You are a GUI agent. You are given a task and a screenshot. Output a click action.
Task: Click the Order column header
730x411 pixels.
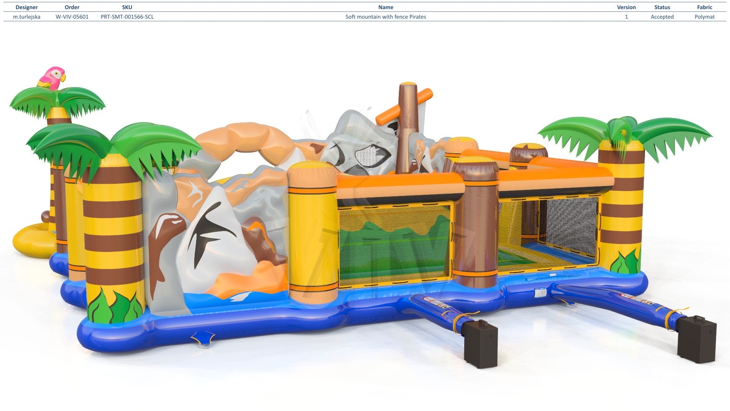(72, 7)
